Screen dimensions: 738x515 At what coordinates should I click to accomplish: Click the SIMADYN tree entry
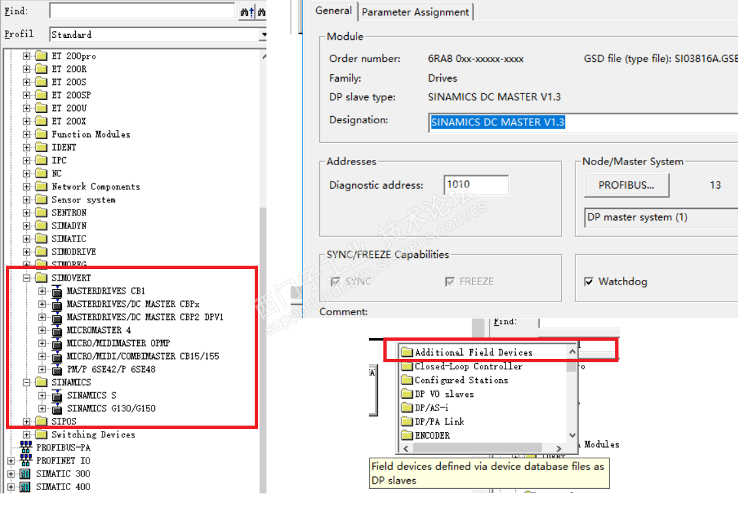click(69, 226)
